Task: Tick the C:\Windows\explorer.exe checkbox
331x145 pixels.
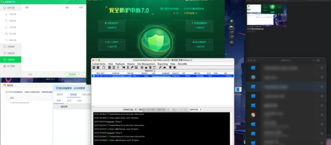Action: [6, 103]
